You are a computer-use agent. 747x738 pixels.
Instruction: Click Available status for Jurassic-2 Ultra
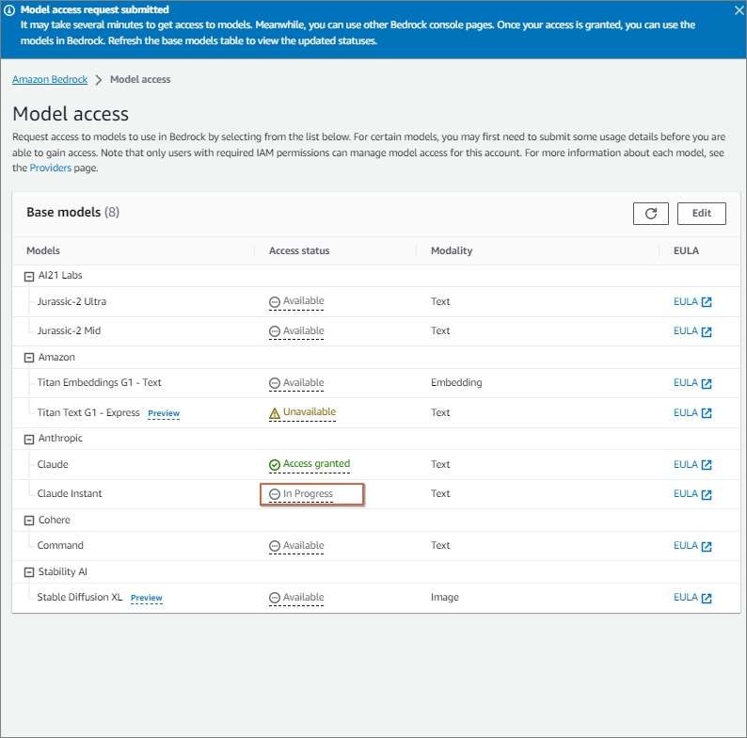[296, 301]
